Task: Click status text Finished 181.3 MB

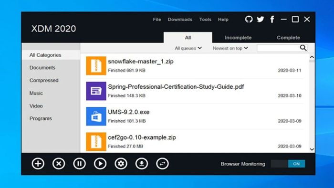Action: (x=127, y=121)
